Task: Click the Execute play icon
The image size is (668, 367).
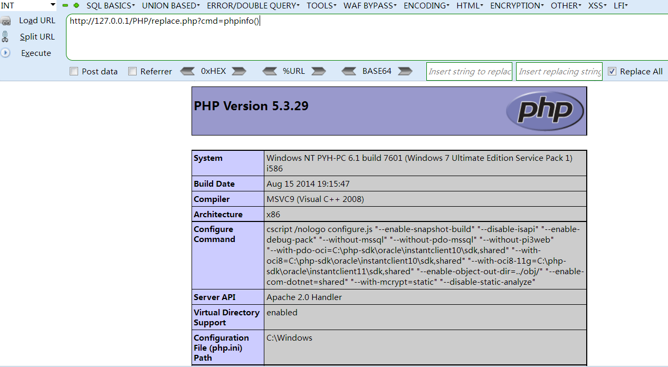Action: point(5,53)
